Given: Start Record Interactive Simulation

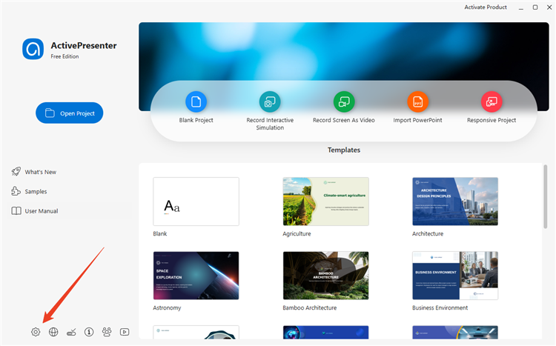Looking at the screenshot, I should 270,111.
